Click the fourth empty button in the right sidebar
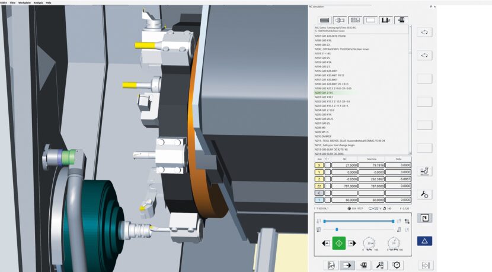This screenshot has height=272, width=492. click(x=424, y=148)
